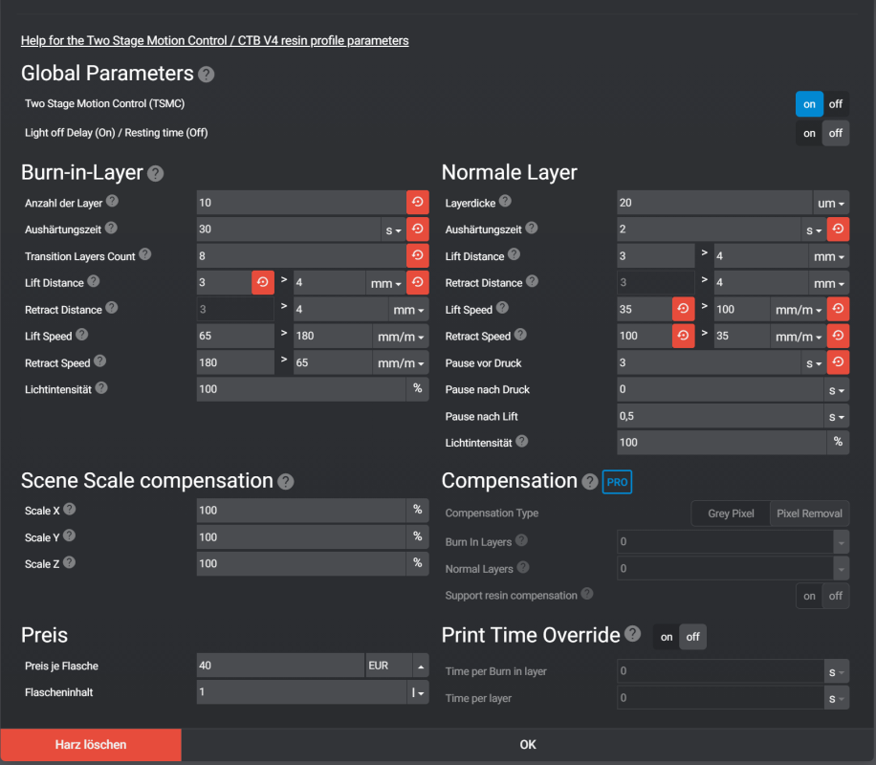Reset the Normale Layer Aushärtungszeit value
This screenshot has width=876, height=765.
[839, 229]
